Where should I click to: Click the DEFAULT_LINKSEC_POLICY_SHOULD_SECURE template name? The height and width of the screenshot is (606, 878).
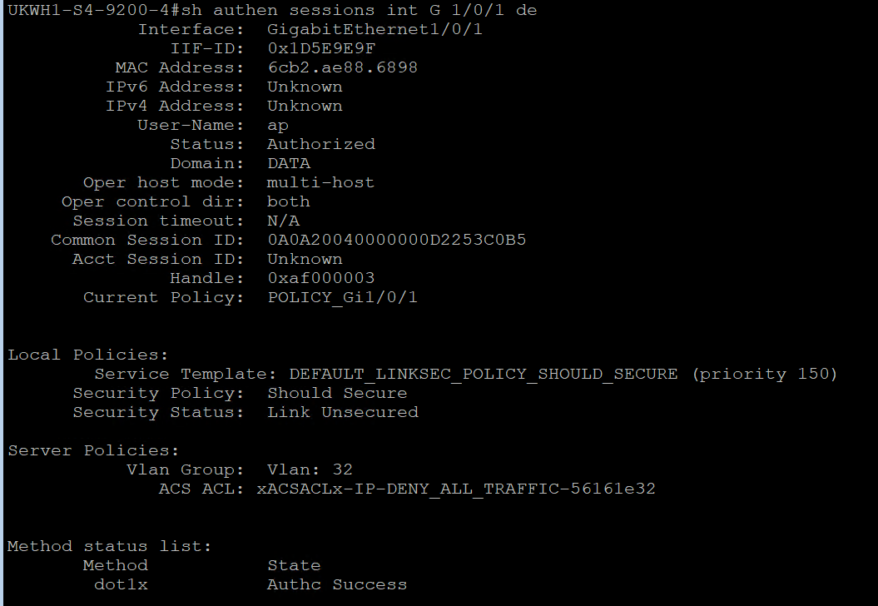(x=484, y=374)
